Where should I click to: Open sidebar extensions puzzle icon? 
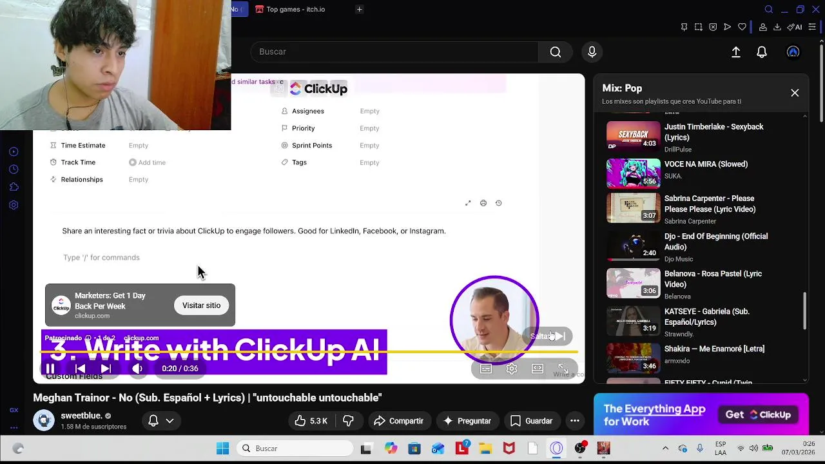pos(14,187)
